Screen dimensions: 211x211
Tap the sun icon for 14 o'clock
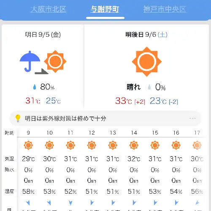coord(134,145)
